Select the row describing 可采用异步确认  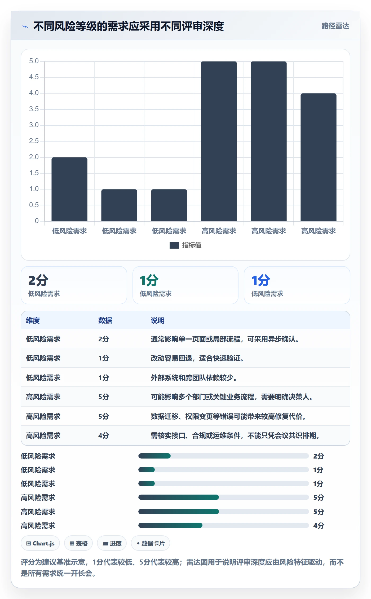point(185,339)
